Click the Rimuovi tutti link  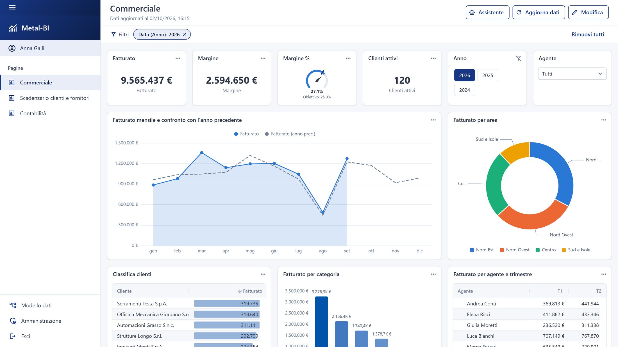(x=588, y=35)
